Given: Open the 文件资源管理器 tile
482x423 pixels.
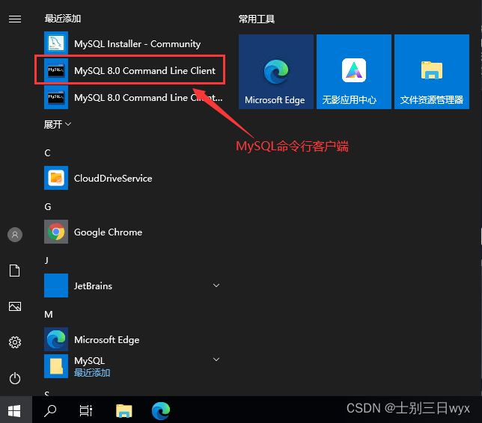Looking at the screenshot, I should 432,72.
